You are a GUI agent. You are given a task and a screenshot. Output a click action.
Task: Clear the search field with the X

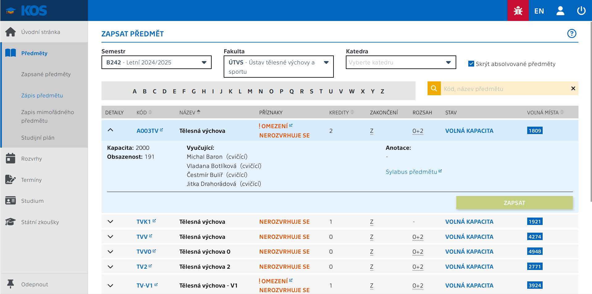pyautogui.click(x=573, y=88)
